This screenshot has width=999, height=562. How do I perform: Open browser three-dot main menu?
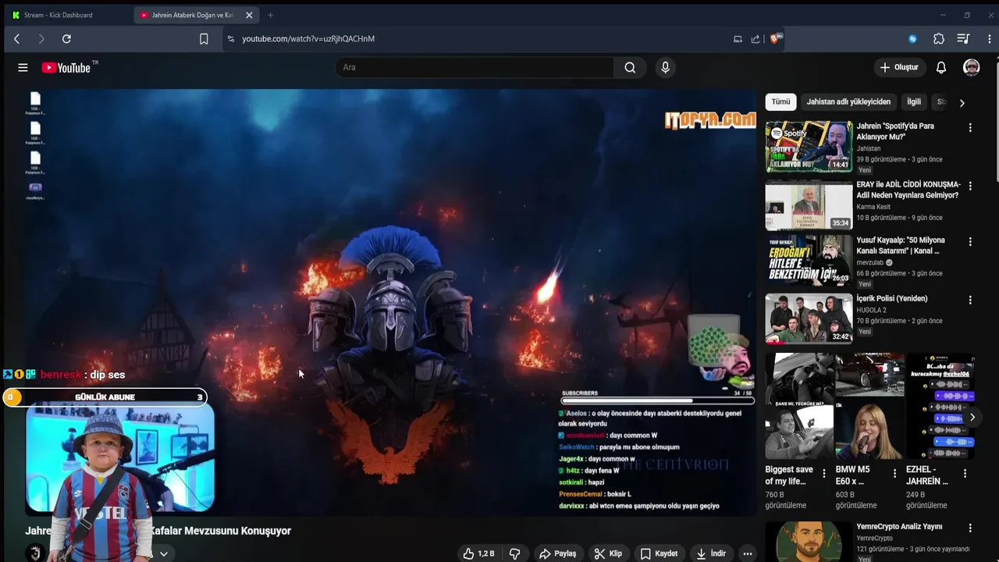click(990, 38)
